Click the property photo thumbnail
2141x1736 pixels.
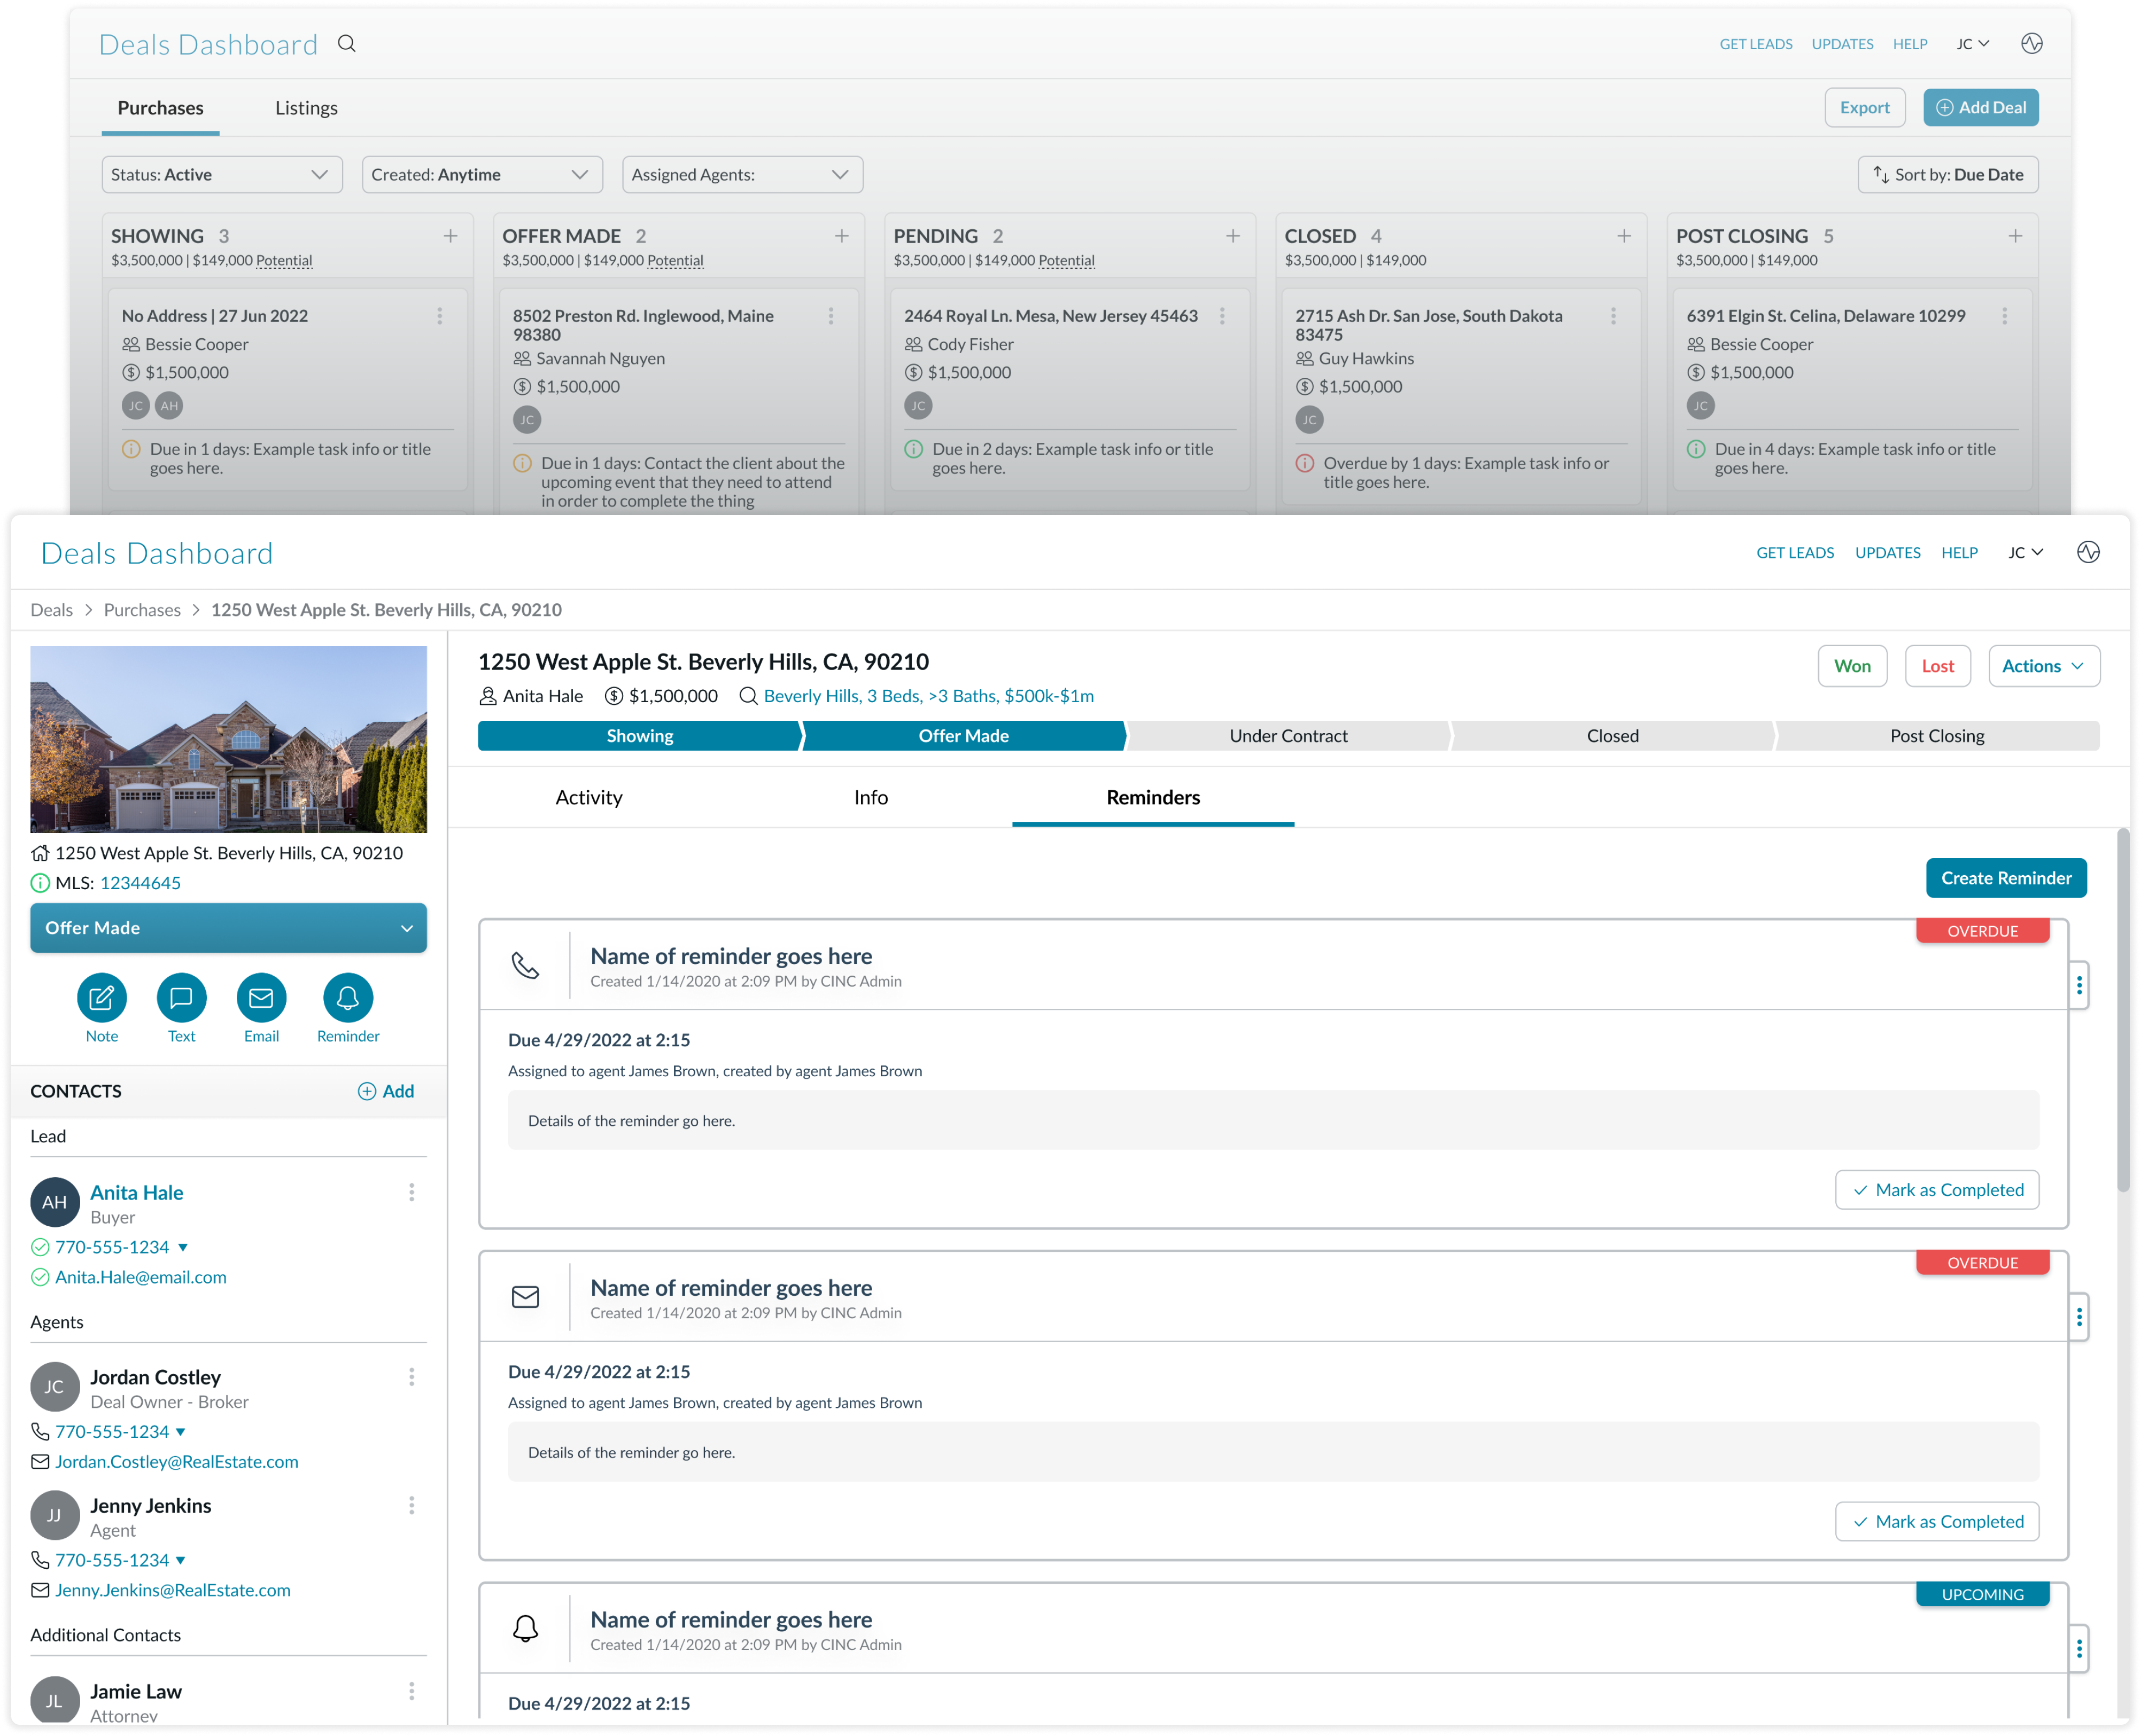[228, 739]
